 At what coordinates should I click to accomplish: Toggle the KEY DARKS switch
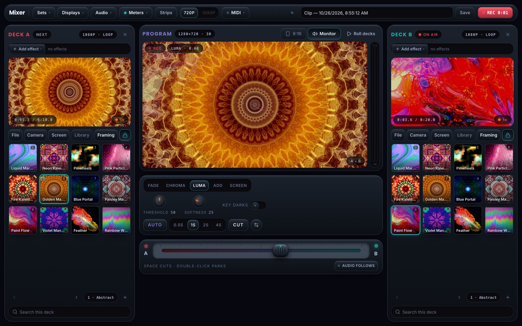258,205
